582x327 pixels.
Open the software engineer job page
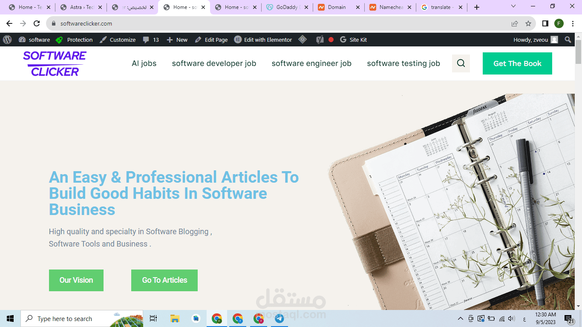coord(311,63)
